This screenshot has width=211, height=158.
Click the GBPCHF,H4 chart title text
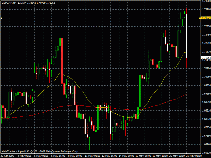(9, 3)
